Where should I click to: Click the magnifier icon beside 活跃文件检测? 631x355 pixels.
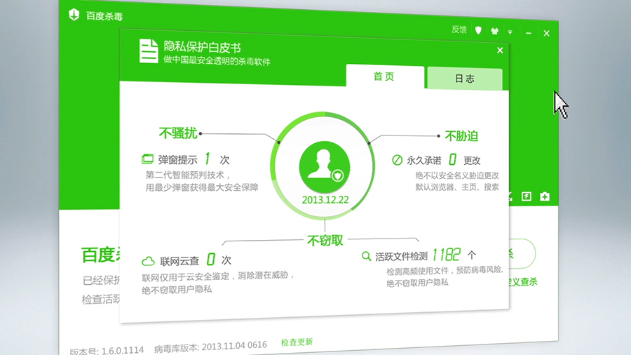366,256
